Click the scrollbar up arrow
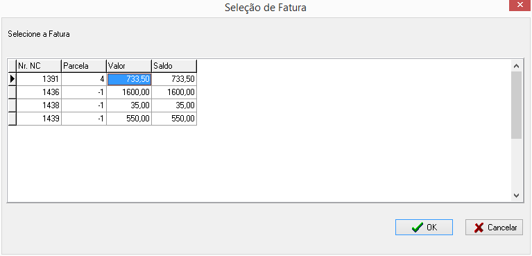This screenshot has width=532, height=256. 516,66
